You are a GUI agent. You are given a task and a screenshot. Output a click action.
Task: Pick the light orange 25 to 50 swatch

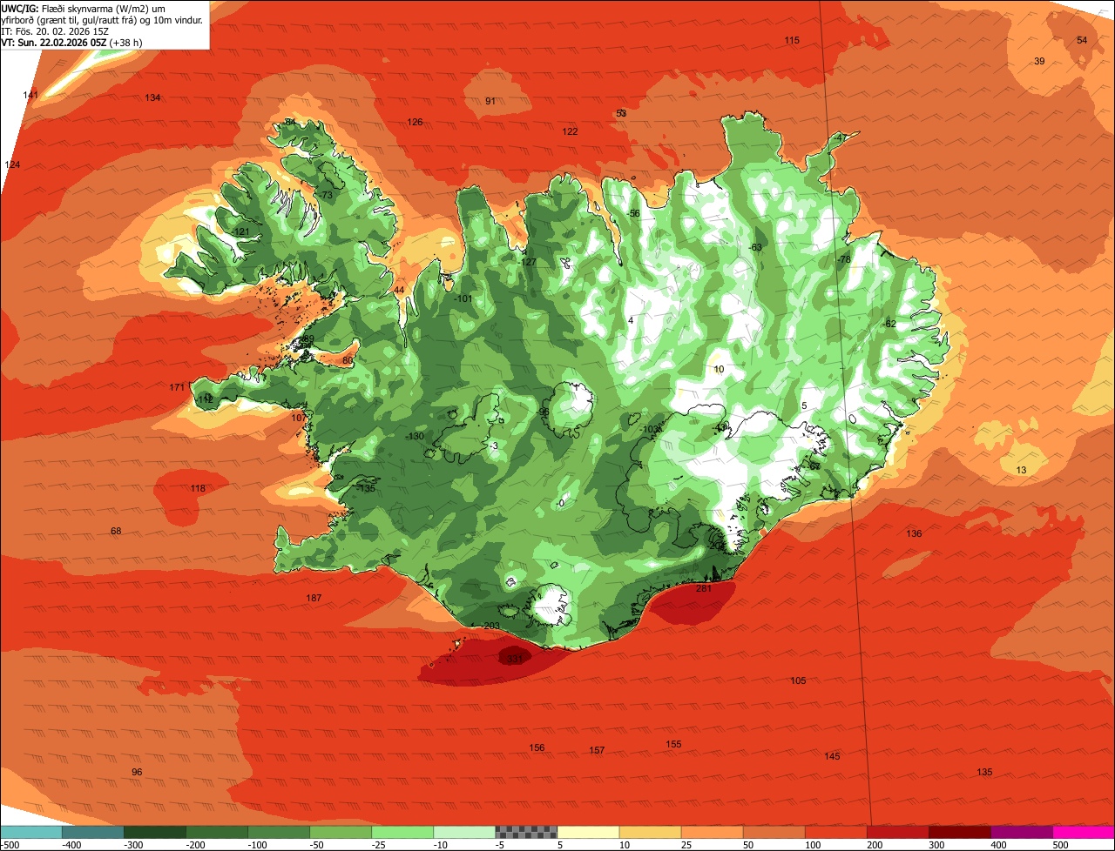[712, 832]
